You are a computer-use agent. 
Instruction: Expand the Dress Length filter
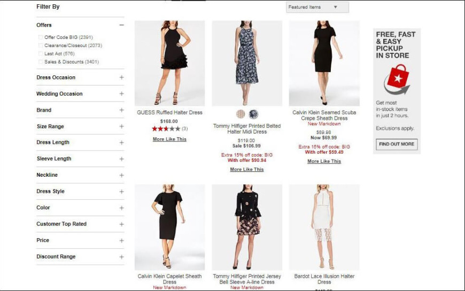point(121,143)
